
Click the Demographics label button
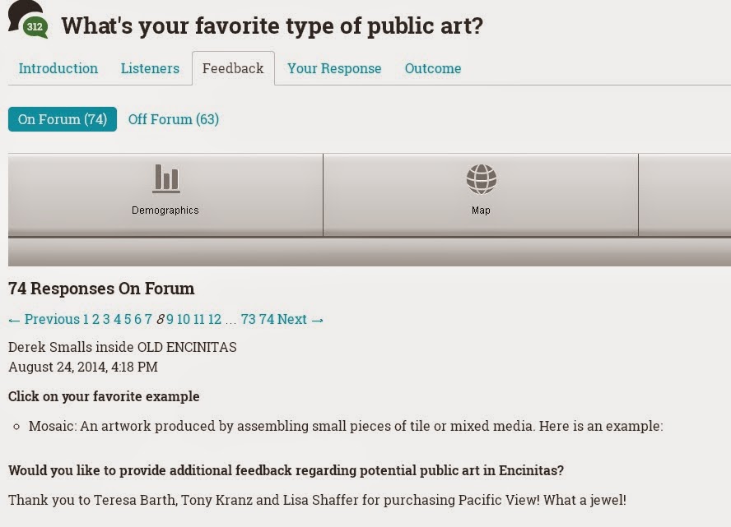[x=165, y=210]
